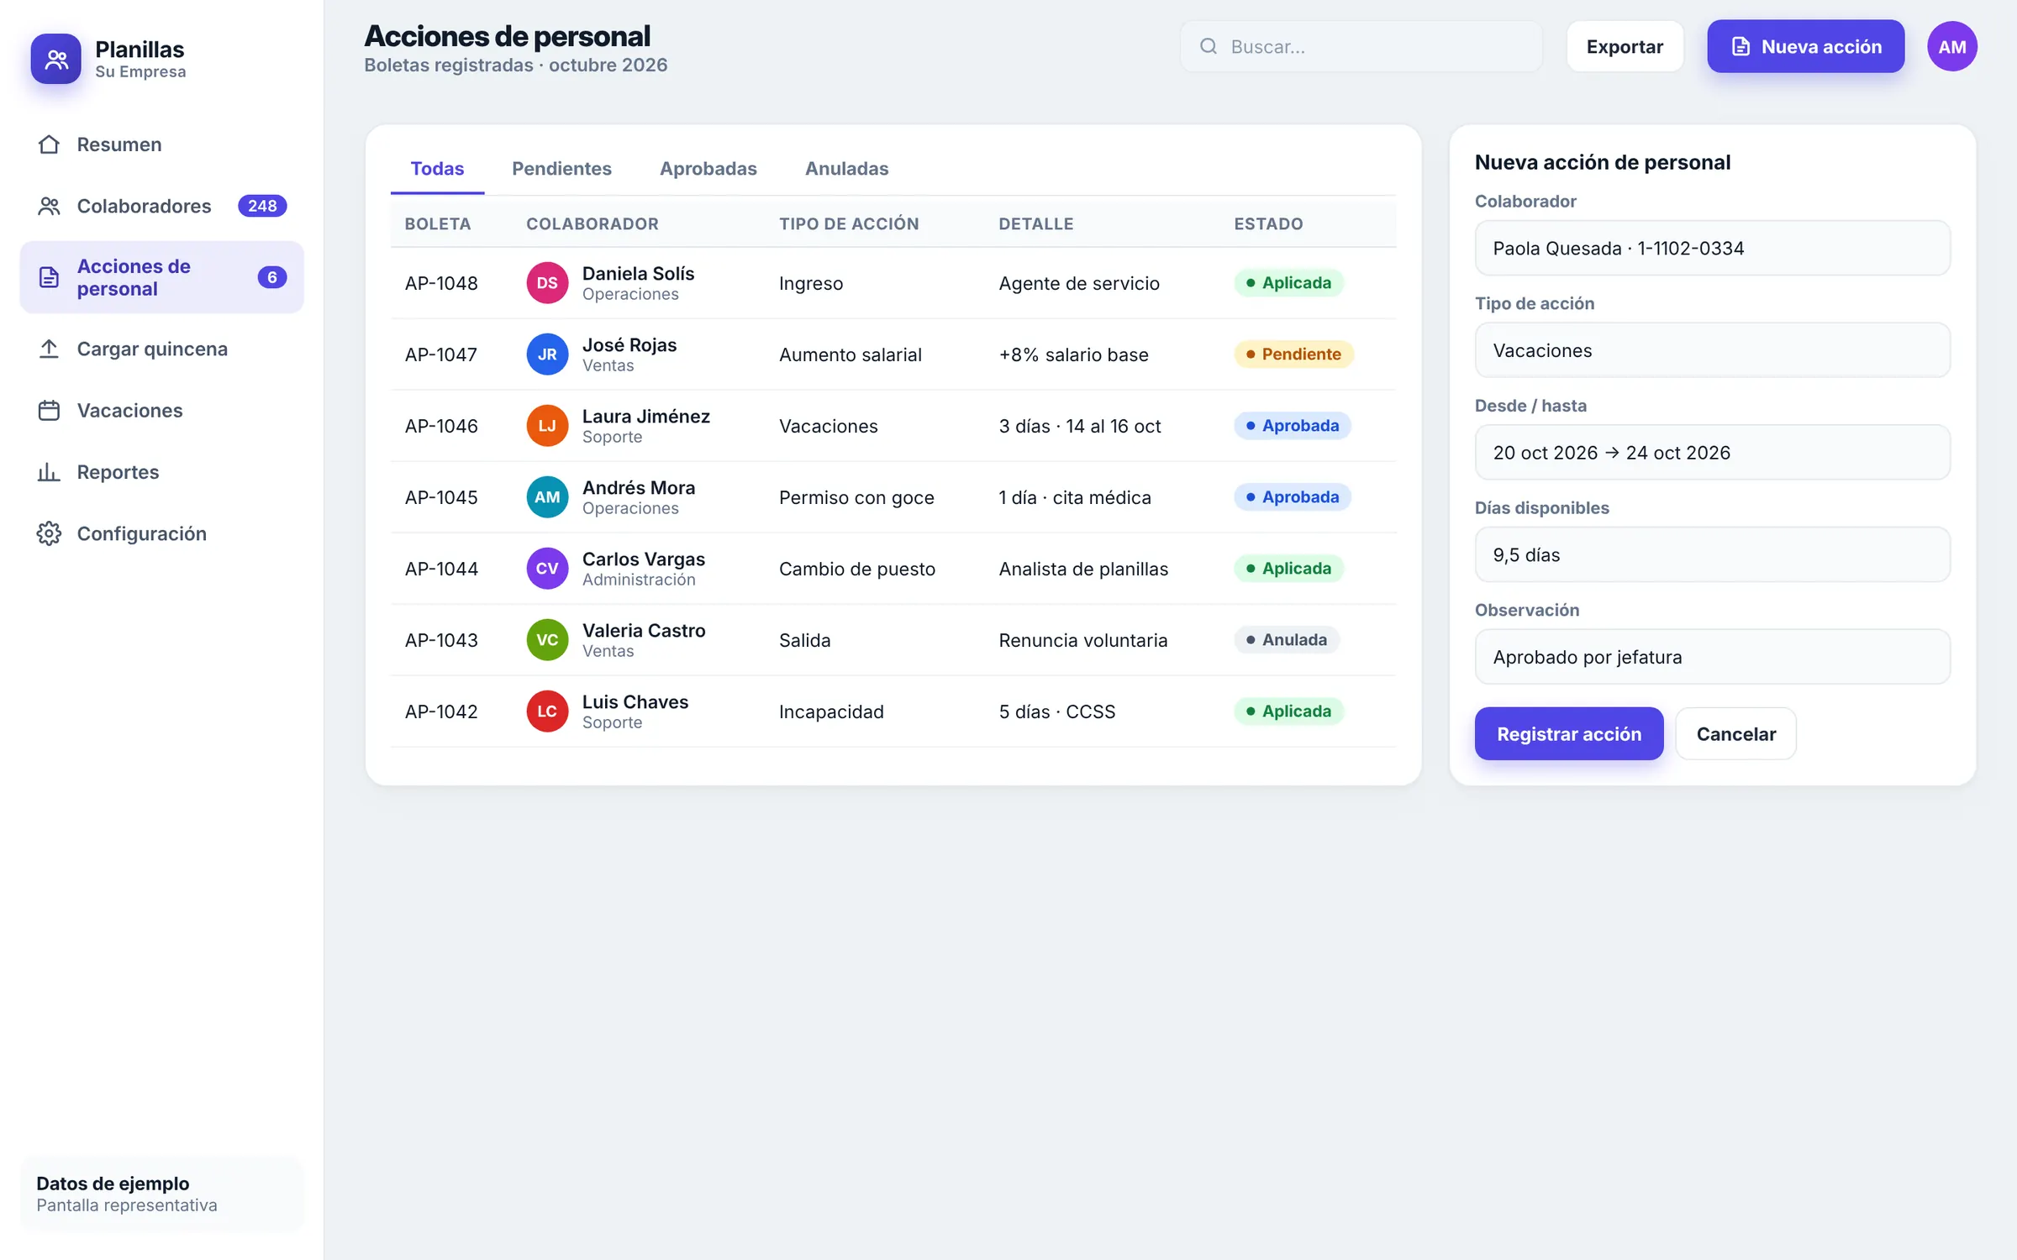Click the Aprobada badge in the AP-1046 row

pyautogui.click(x=1293, y=426)
